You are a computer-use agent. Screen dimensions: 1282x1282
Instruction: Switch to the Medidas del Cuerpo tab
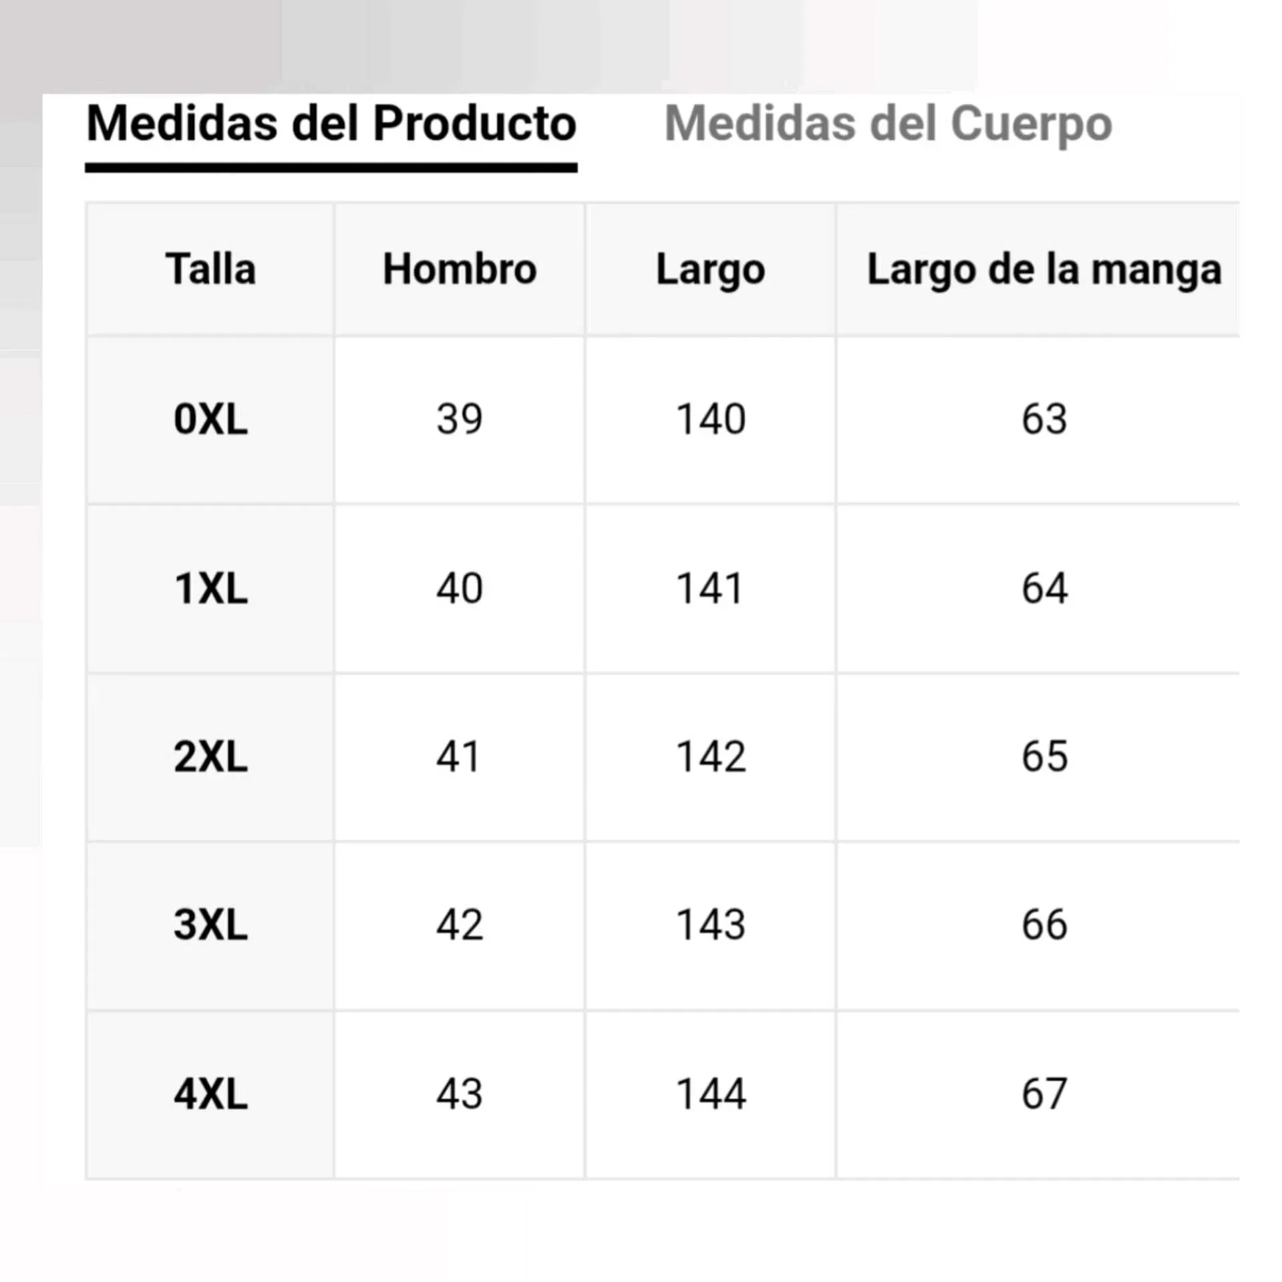click(888, 124)
